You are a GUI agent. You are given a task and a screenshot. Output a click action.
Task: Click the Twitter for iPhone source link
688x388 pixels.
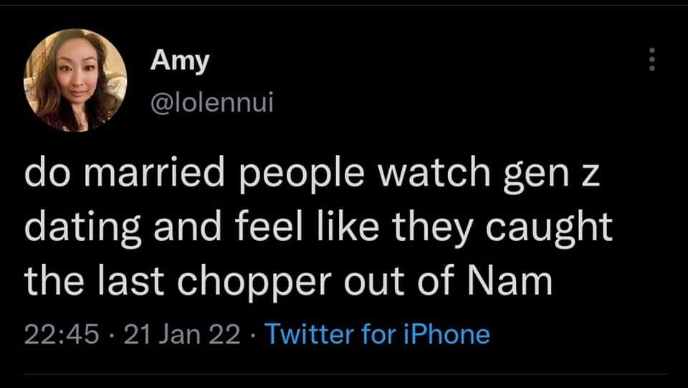pyautogui.click(x=378, y=334)
